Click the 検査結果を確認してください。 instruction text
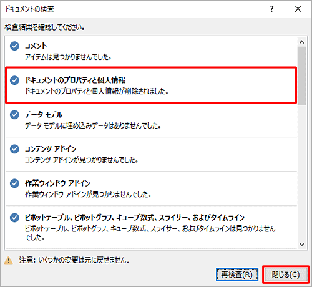 [45, 27]
